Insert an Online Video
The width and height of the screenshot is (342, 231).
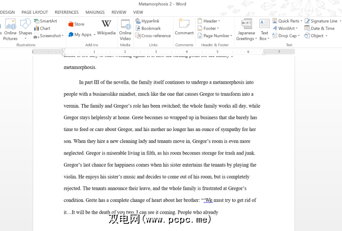click(x=125, y=30)
